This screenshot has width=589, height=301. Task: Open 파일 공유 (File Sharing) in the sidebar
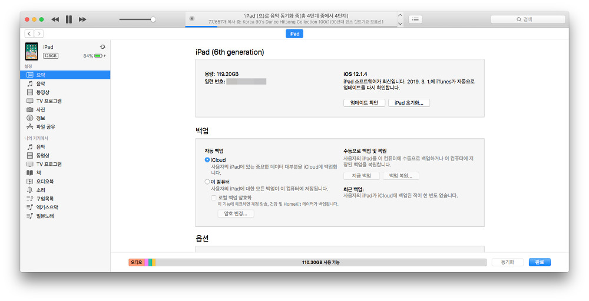[x=46, y=126]
